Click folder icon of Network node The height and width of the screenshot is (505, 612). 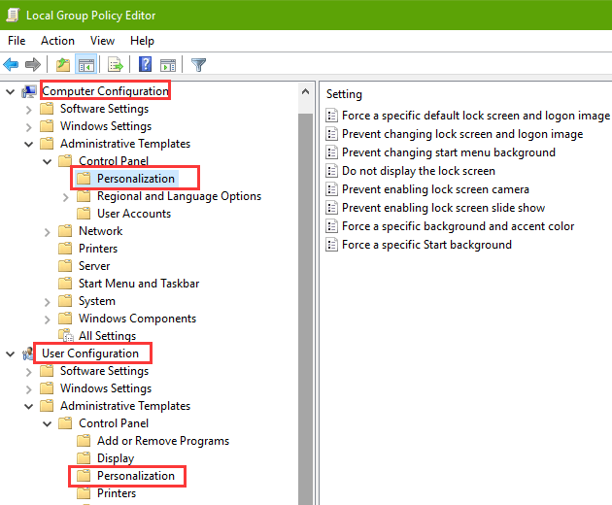click(x=65, y=231)
